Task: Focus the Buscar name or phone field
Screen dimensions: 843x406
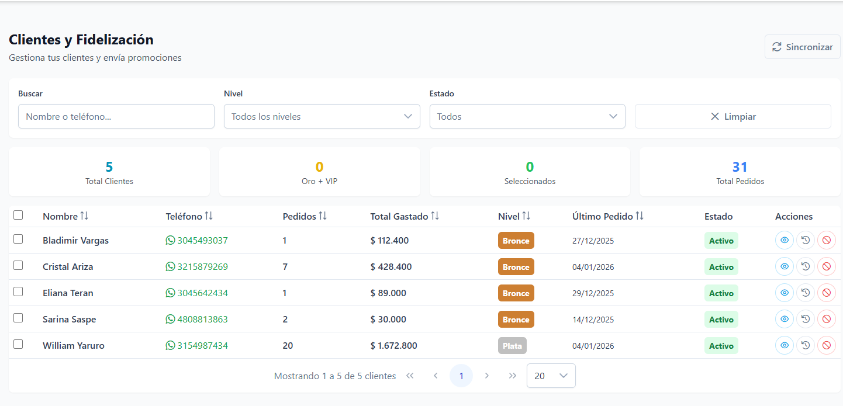Action: click(116, 116)
